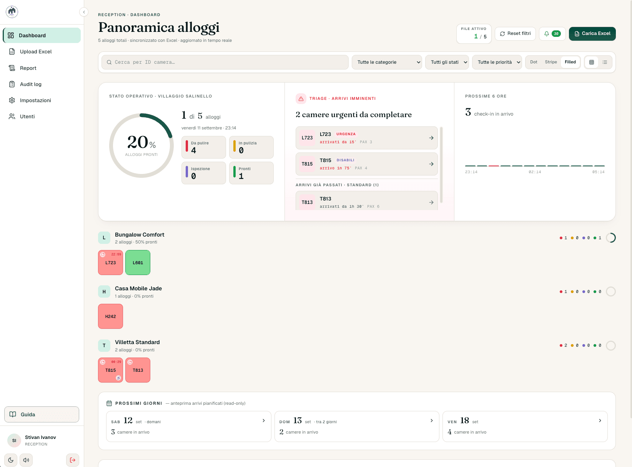The image size is (632, 467).
Task: Expand Sab 12 set arrivals card
Action: 189,427
